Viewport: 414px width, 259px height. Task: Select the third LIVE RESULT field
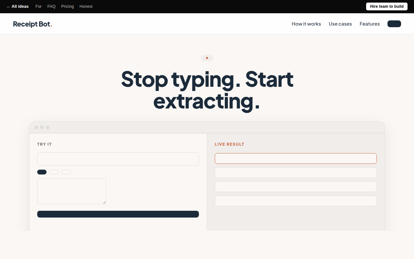point(296,187)
